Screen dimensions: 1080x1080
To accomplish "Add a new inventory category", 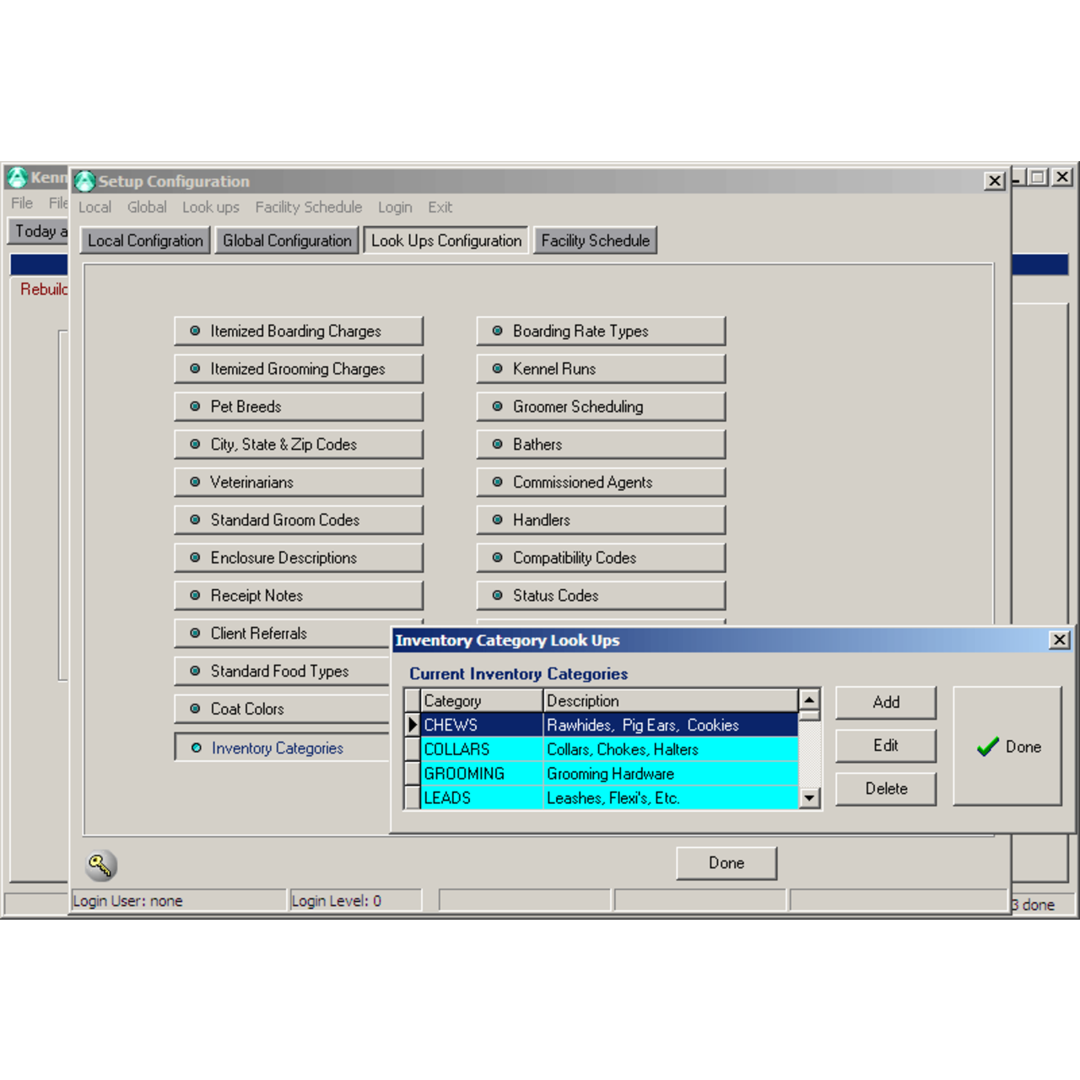I will pos(886,702).
